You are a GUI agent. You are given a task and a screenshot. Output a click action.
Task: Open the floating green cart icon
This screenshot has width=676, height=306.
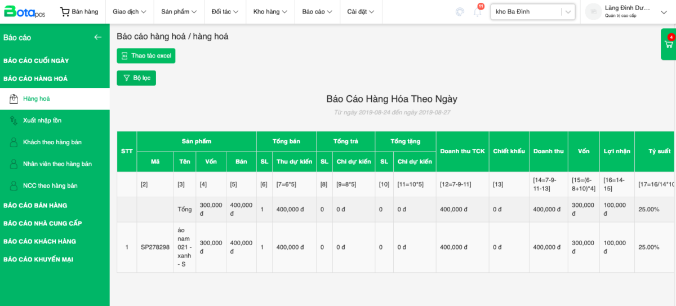pos(669,44)
